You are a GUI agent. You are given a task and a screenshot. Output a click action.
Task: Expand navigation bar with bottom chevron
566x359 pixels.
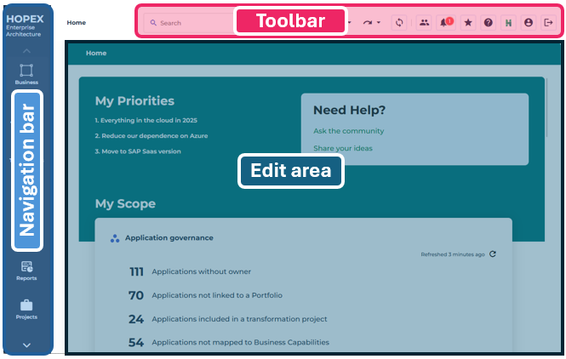(26, 345)
